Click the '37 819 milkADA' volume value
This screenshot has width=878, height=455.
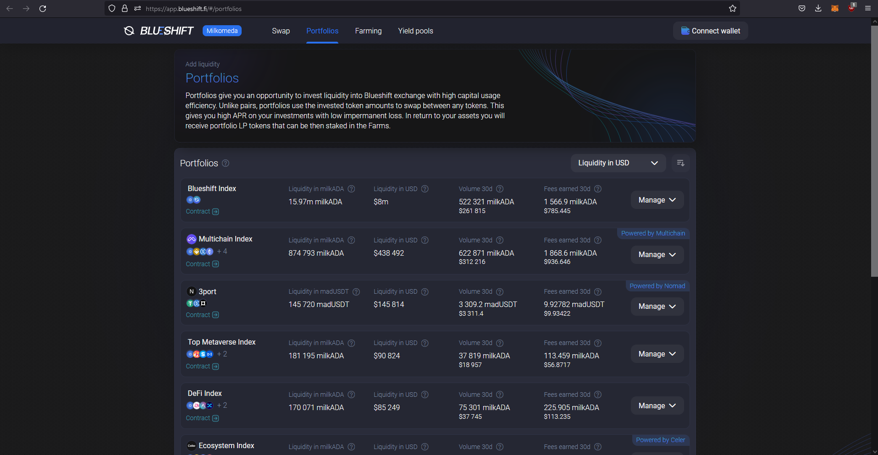pyautogui.click(x=484, y=356)
